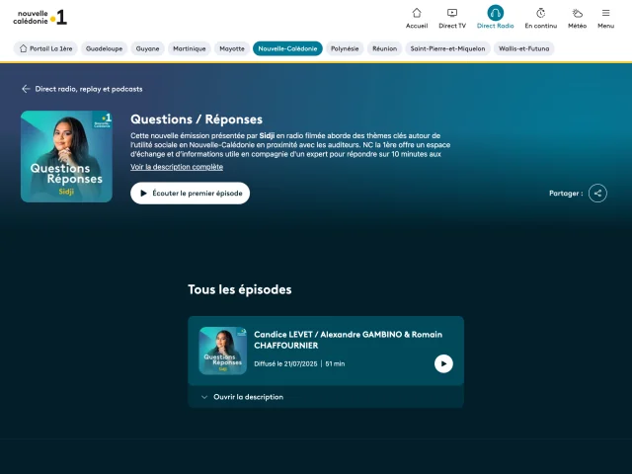The width and height of the screenshot is (632, 474).
Task: Select the Portail La 1ère tab
Action: coord(45,48)
